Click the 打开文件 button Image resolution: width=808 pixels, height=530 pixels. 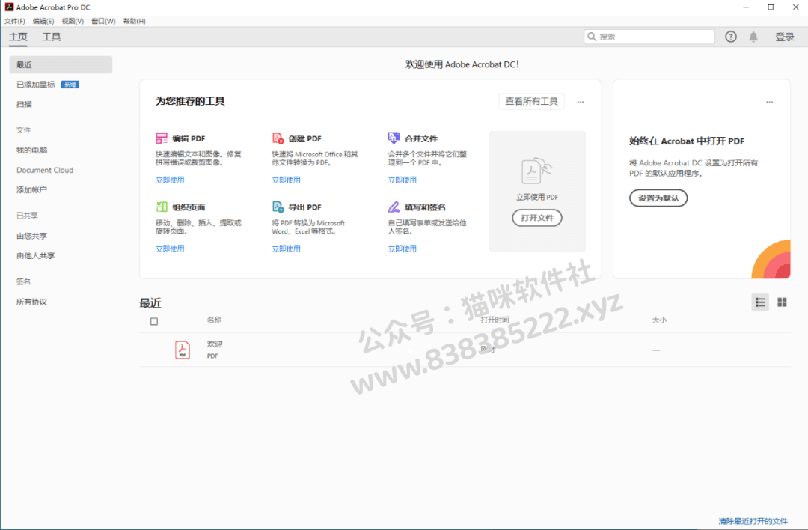(537, 218)
